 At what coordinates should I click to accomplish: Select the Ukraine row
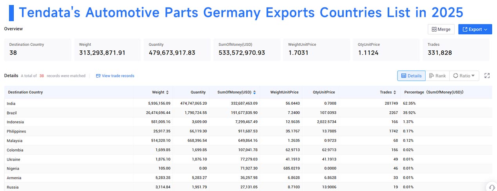coord(248,159)
